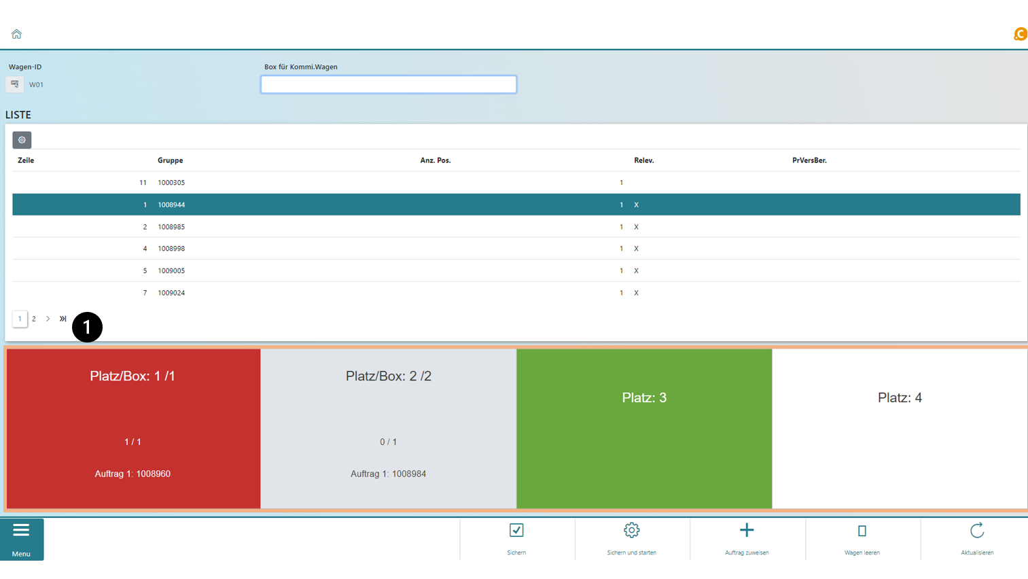Select the Wagen leeren icon
Viewport: 1028px width, 579px height.
pos(862,531)
